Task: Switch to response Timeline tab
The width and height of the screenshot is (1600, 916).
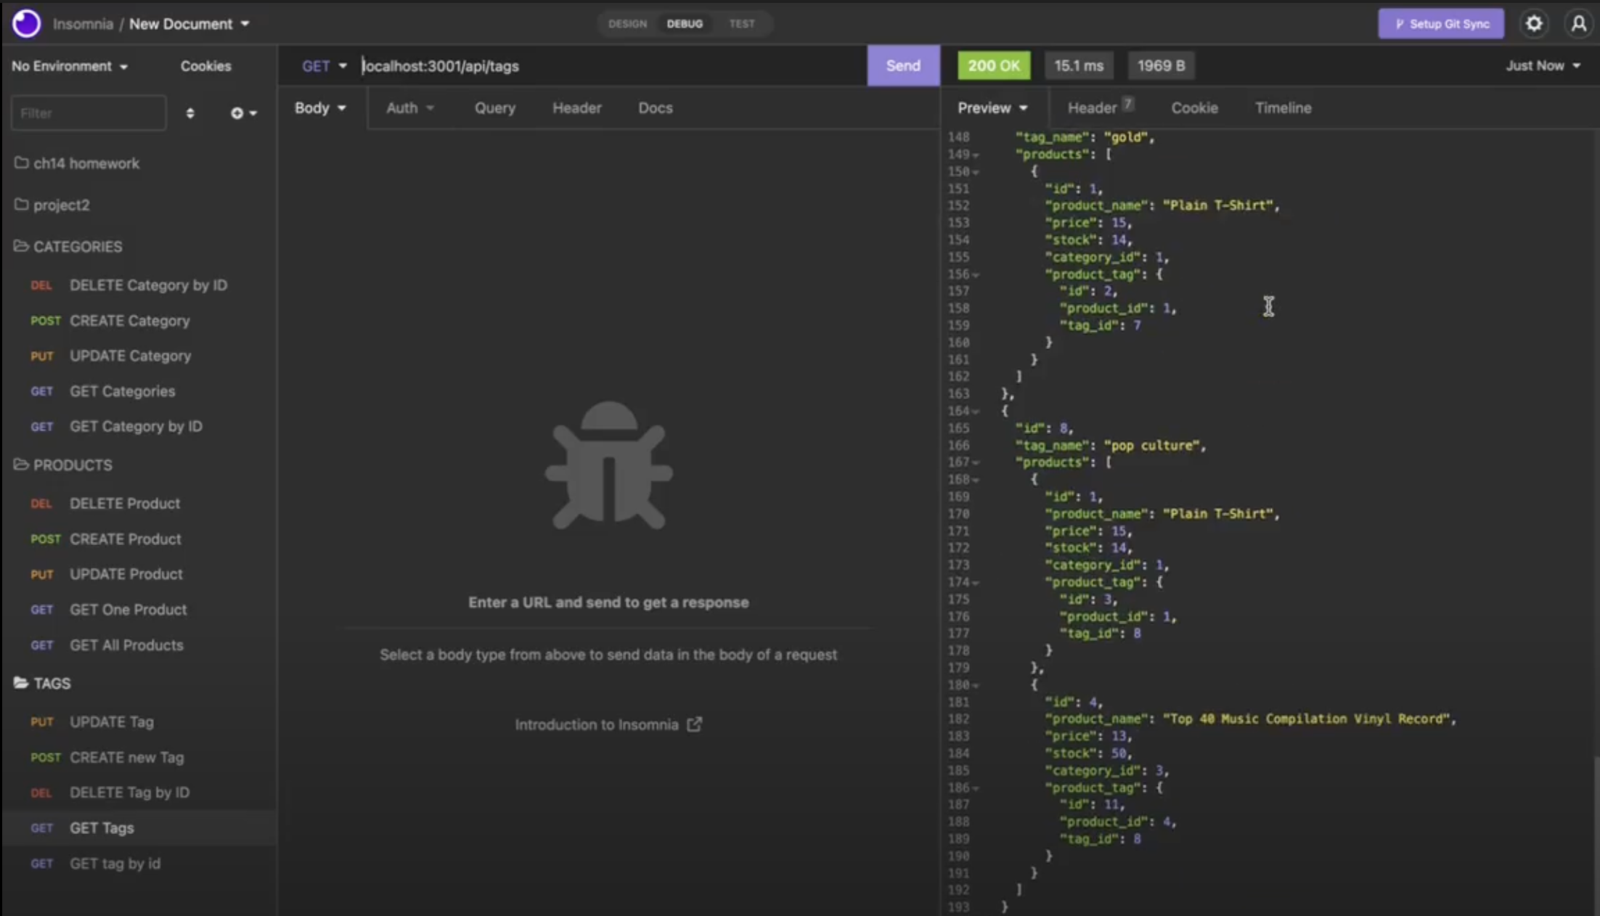Action: (x=1283, y=108)
